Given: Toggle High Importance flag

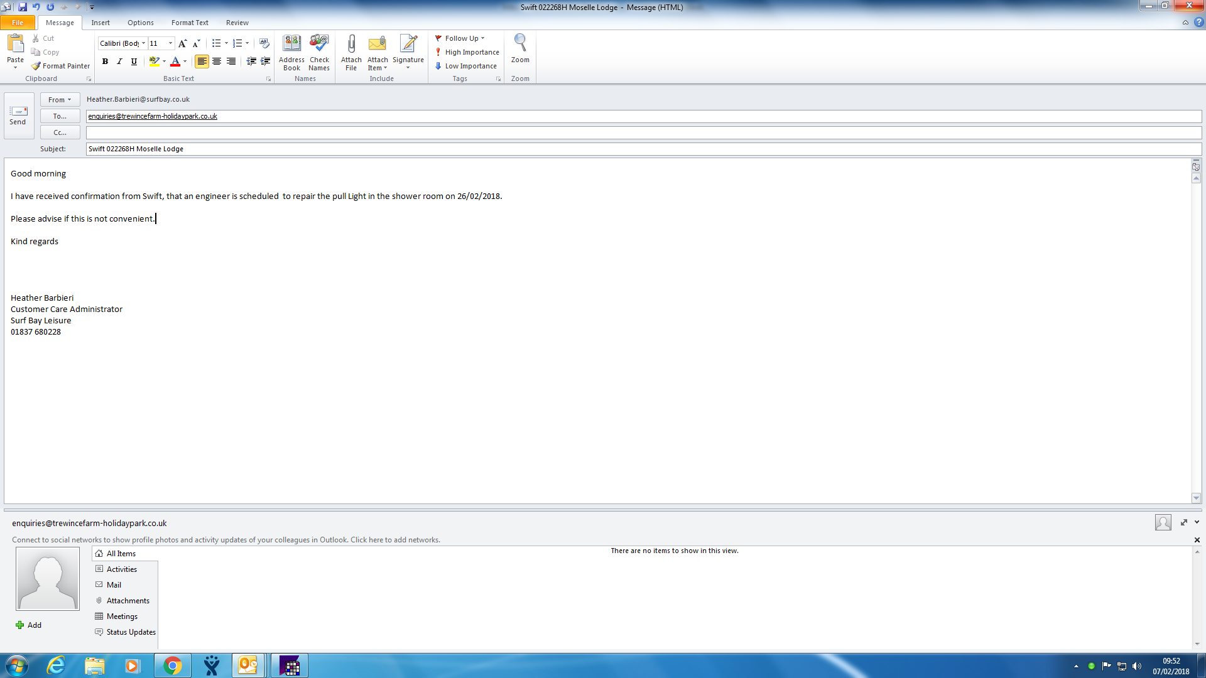Looking at the screenshot, I should pos(467,52).
